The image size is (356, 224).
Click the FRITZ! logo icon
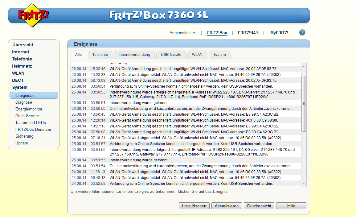[33, 15]
